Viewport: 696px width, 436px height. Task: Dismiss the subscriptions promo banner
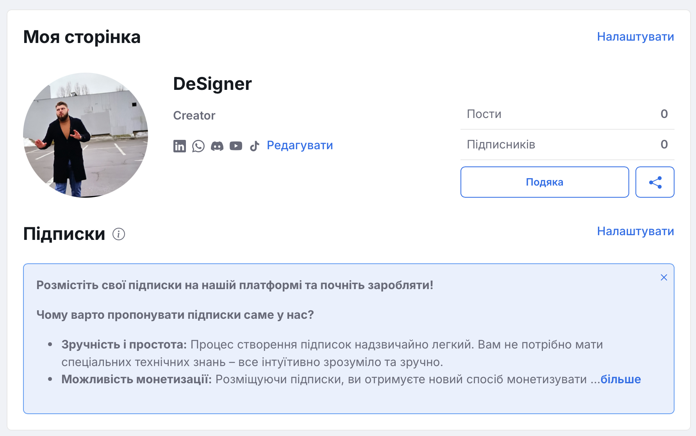point(664,277)
